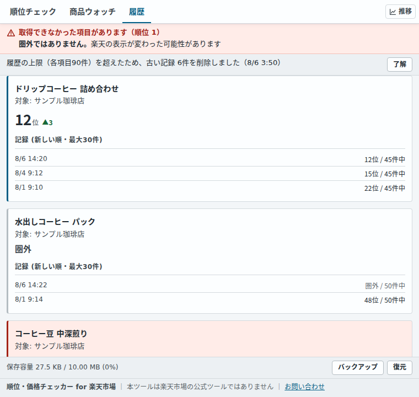419x397 pixels.
Task: Open the 順位チェック tab
Action: point(33,12)
